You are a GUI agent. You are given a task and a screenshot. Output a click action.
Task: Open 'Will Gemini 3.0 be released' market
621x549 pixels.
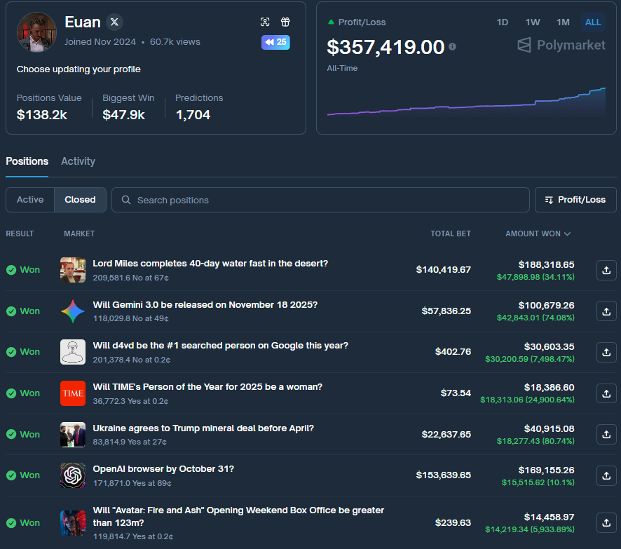[x=205, y=304]
